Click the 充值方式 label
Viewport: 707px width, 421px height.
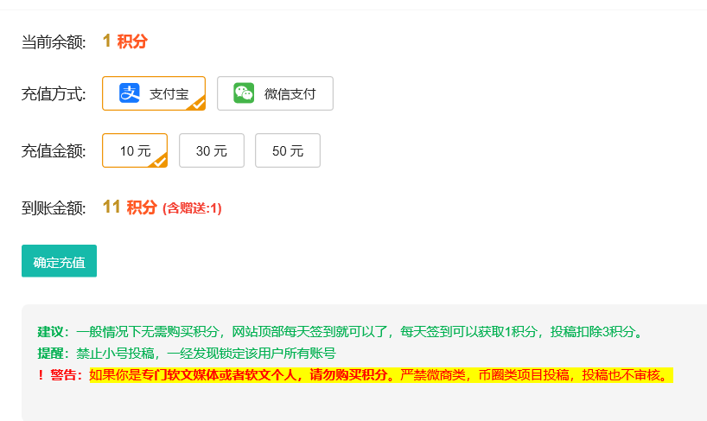click(54, 94)
